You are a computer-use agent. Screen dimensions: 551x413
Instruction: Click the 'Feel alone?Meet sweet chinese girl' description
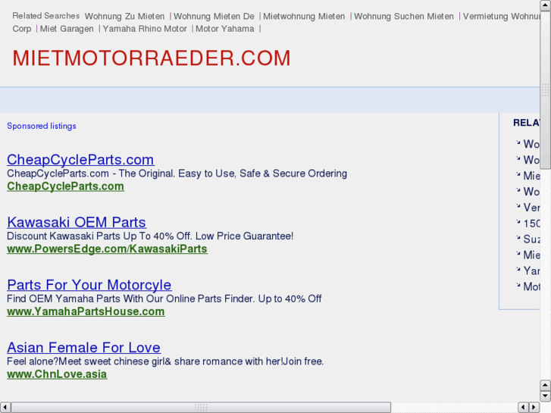[165, 361]
